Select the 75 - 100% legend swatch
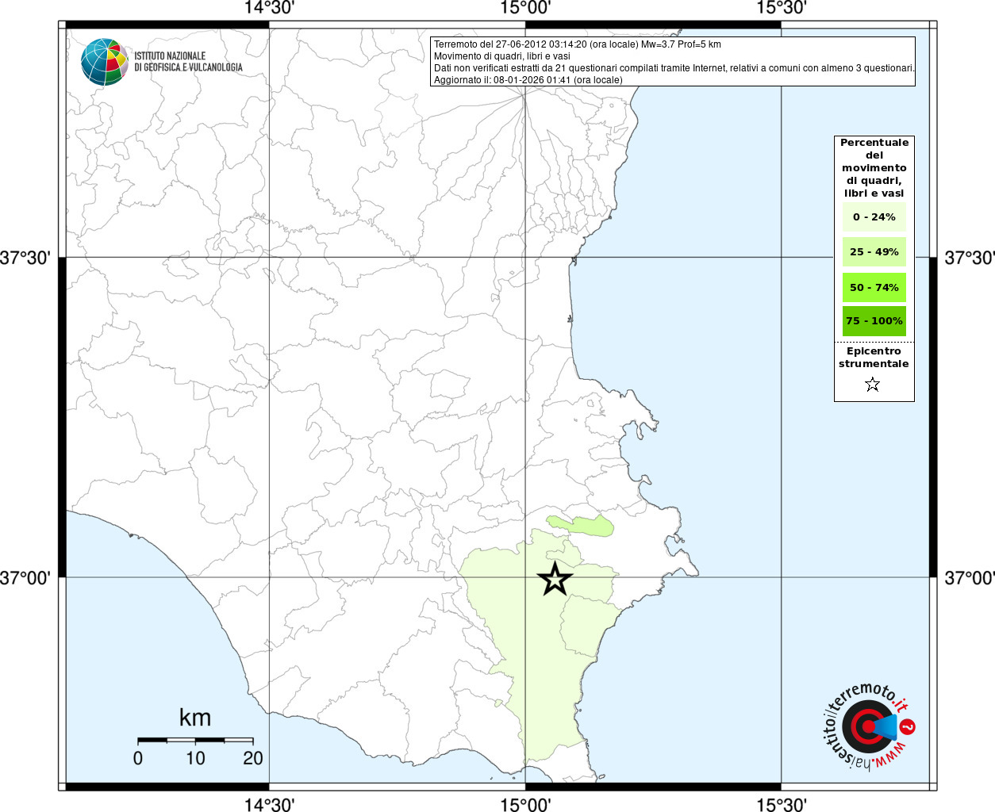 pyautogui.click(x=874, y=320)
